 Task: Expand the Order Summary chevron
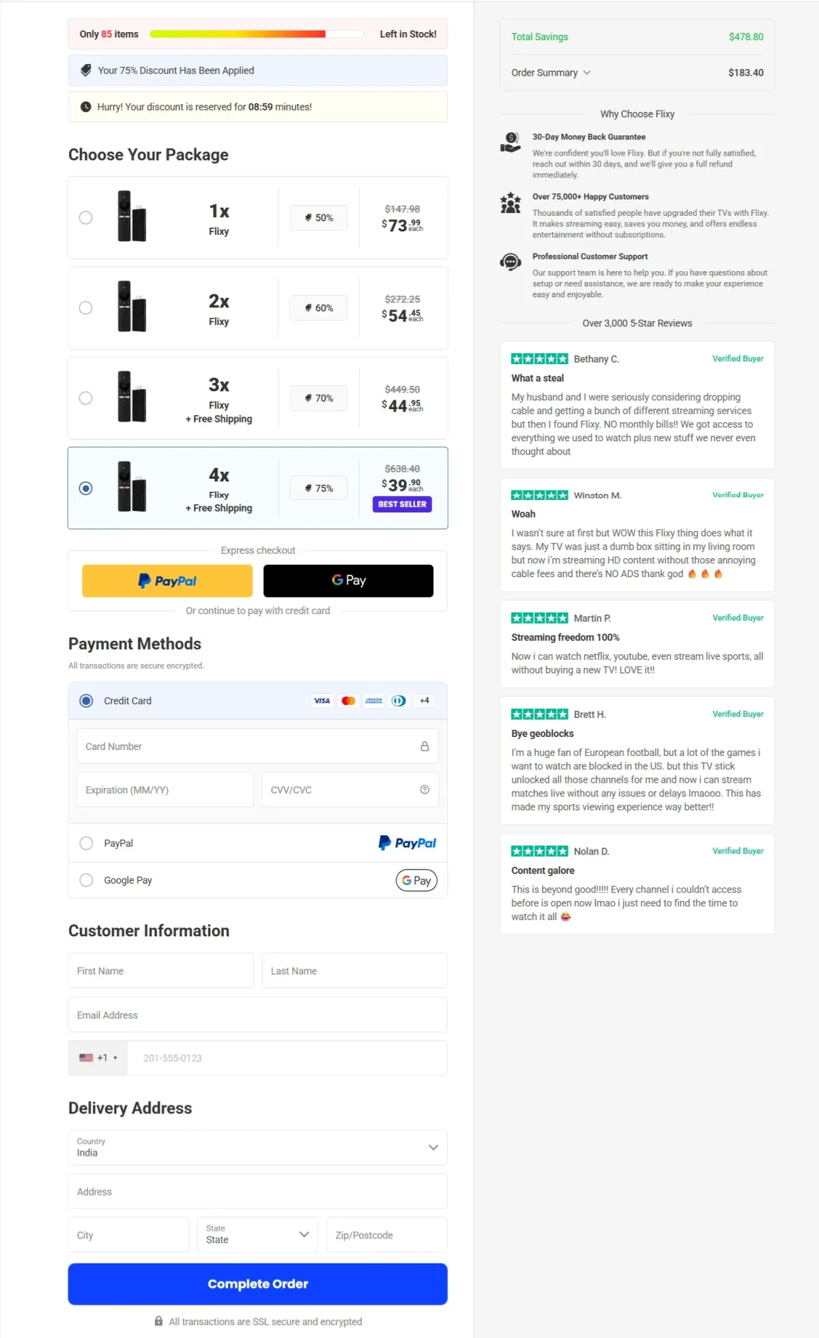click(587, 72)
